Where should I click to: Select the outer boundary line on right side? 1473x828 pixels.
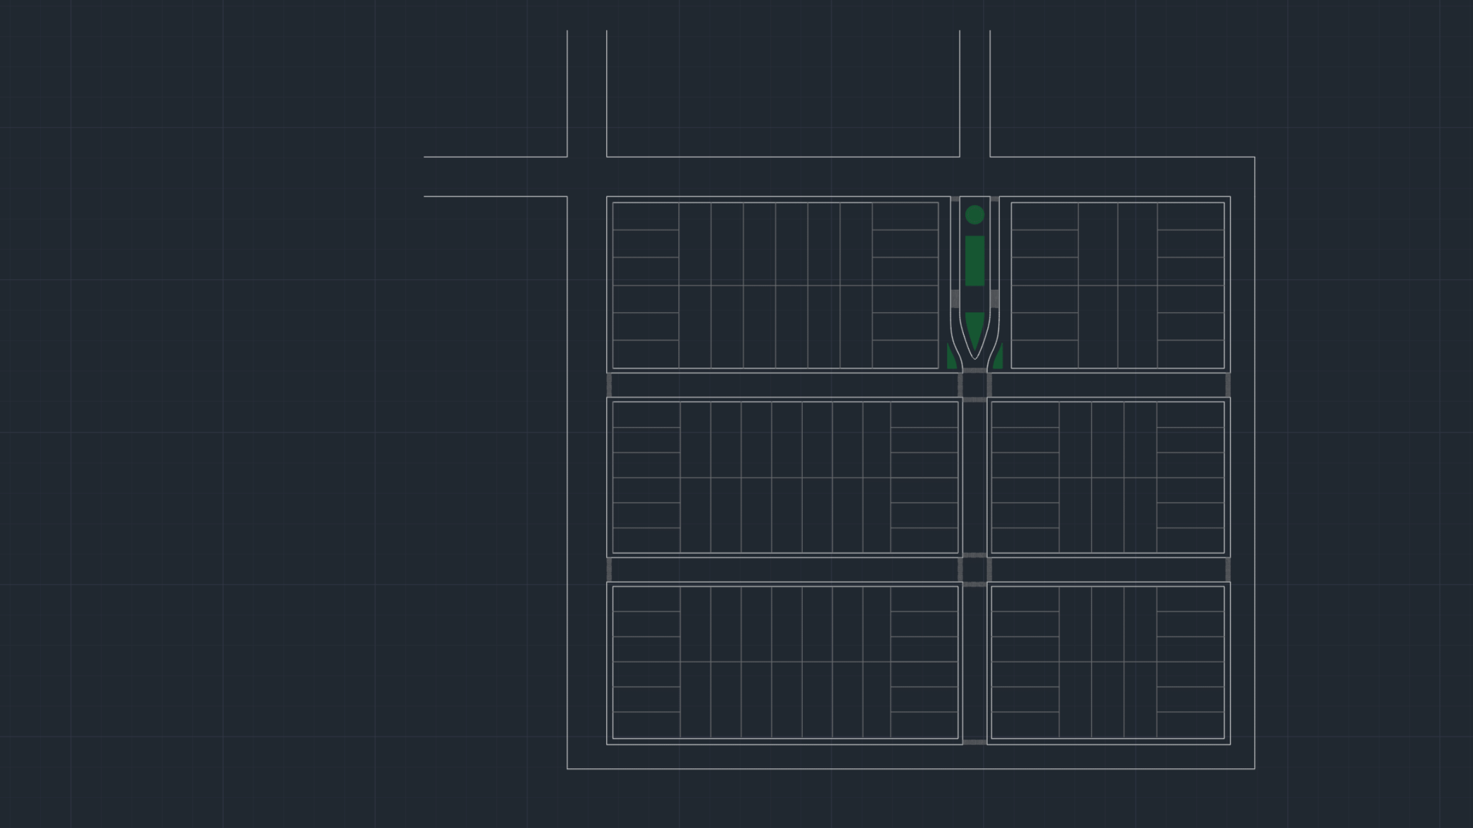pos(1255,463)
